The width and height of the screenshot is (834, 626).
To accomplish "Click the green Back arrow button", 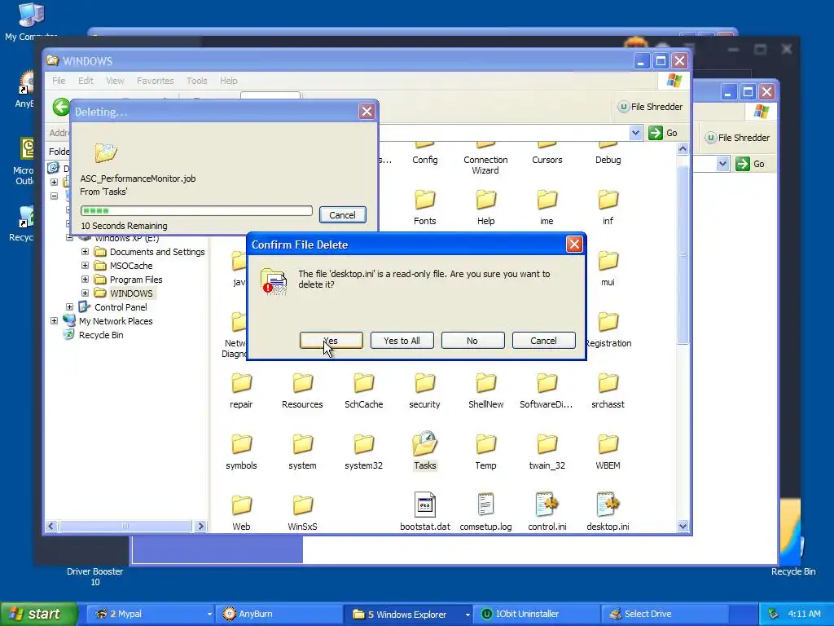I will tap(61, 107).
